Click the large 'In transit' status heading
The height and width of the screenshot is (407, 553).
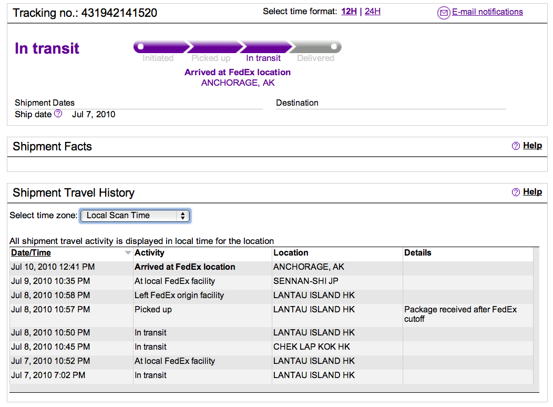47,48
